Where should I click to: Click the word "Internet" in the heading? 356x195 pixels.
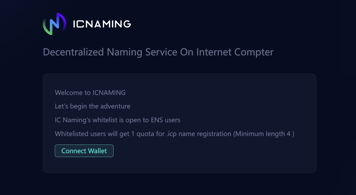tap(214, 52)
